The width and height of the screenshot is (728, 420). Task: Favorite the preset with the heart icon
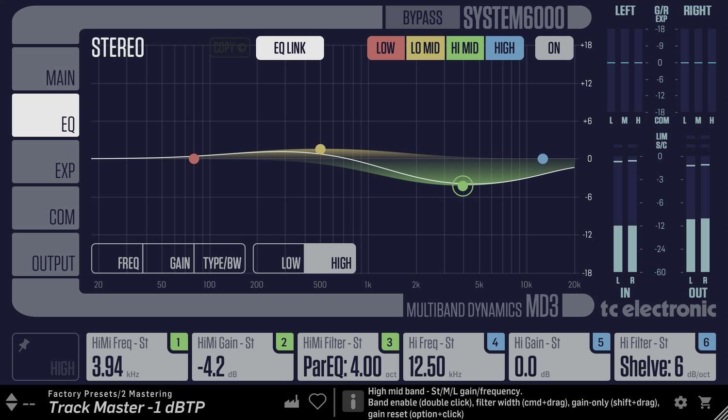[x=317, y=401]
